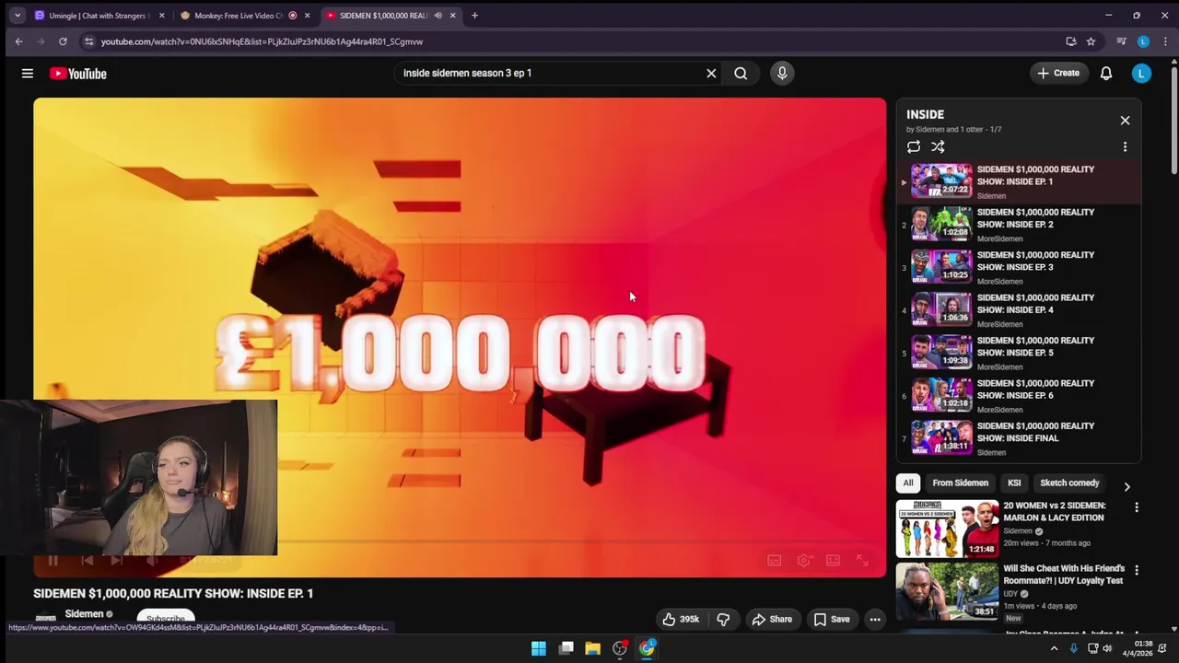Reload the page
This screenshot has width=1179, height=663.
pyautogui.click(x=63, y=41)
